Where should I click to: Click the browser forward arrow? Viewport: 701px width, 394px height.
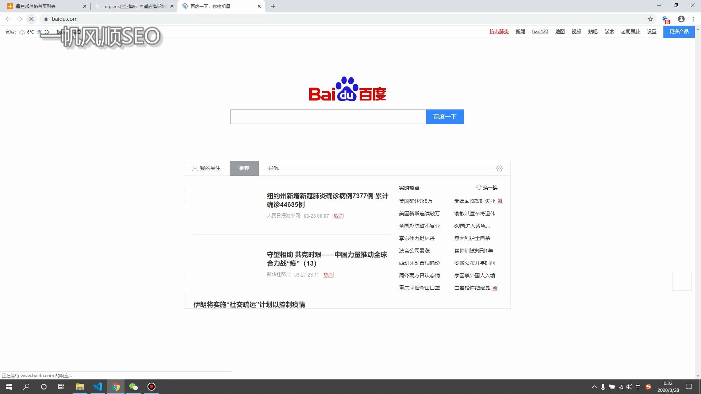point(20,19)
